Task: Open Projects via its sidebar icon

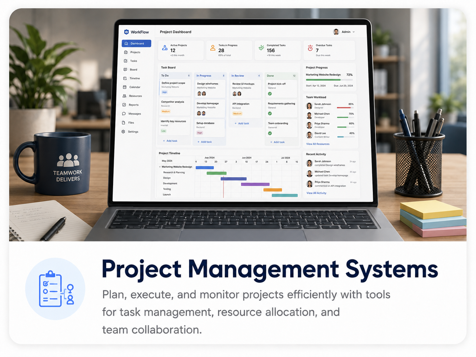Action: pyautogui.click(x=126, y=52)
